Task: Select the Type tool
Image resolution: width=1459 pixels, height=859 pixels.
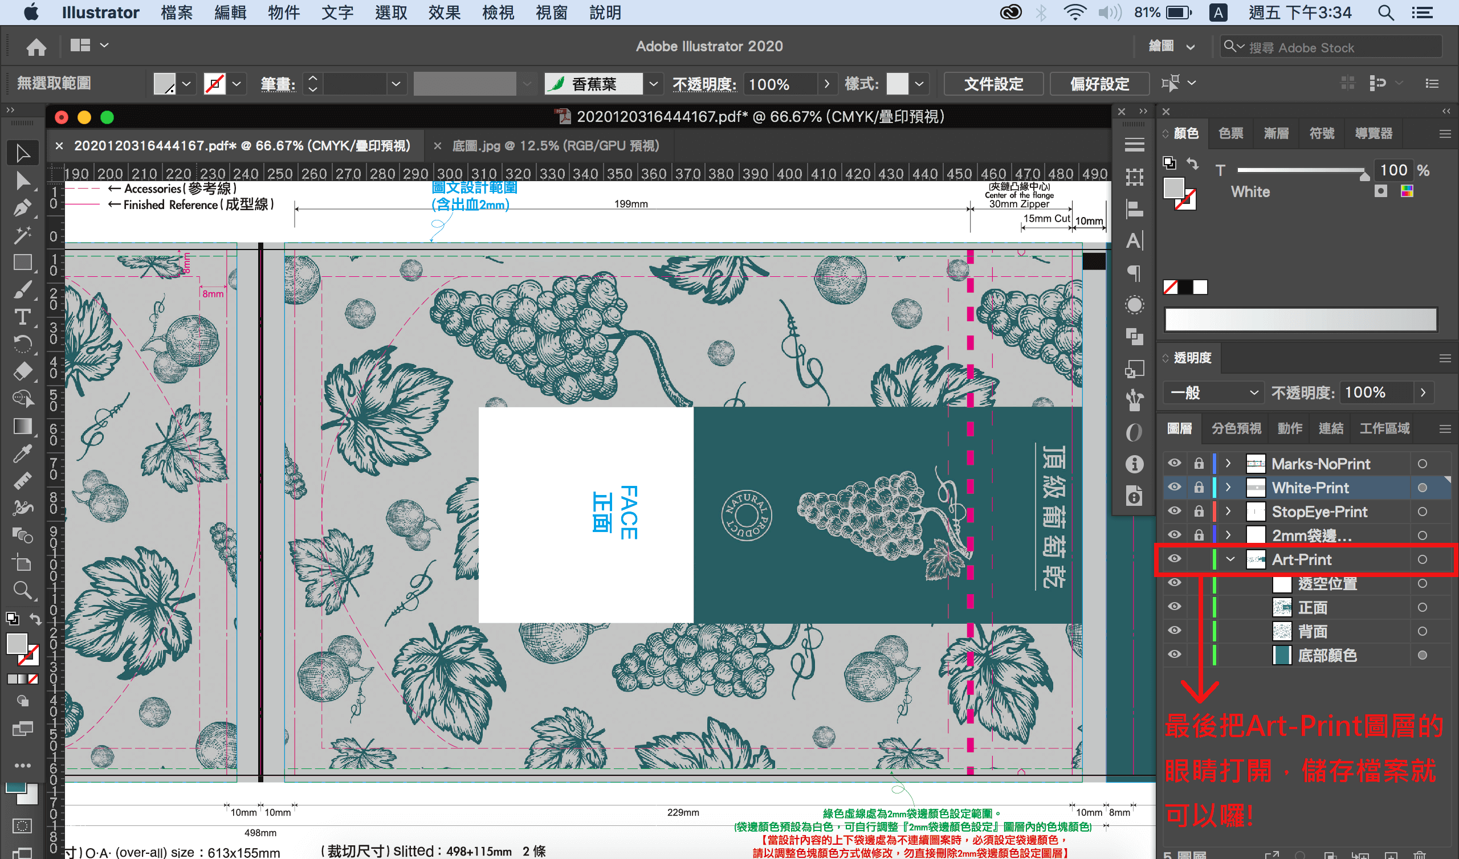Action: coord(22,317)
